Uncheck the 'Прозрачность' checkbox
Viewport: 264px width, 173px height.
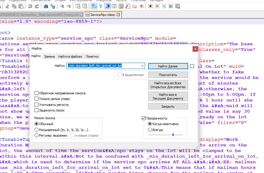point(144,118)
